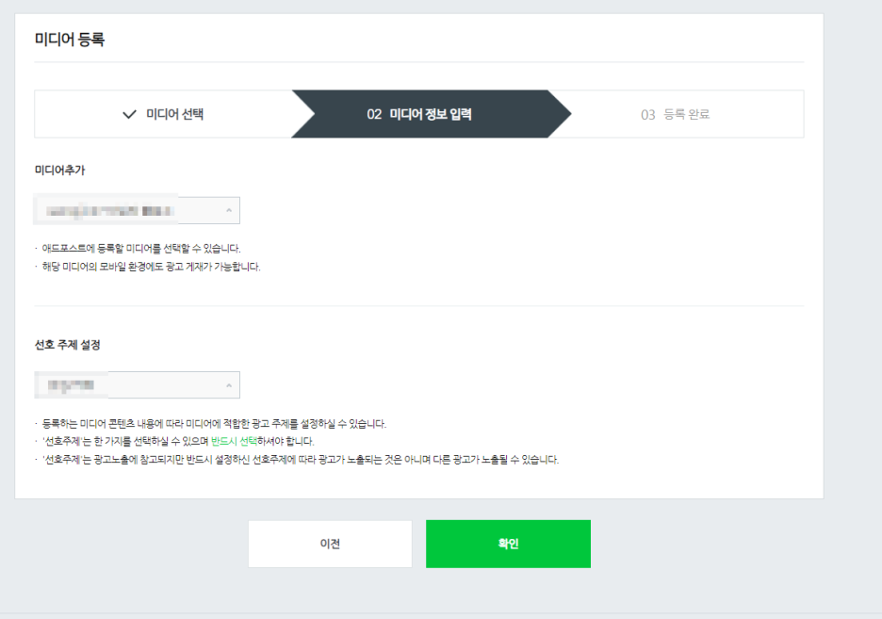The image size is (882, 619).
Task: Open the 선호 주제 설정 topic combo box
Action: (x=138, y=385)
